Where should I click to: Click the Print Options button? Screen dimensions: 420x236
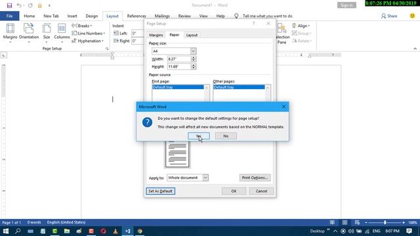[x=255, y=178]
